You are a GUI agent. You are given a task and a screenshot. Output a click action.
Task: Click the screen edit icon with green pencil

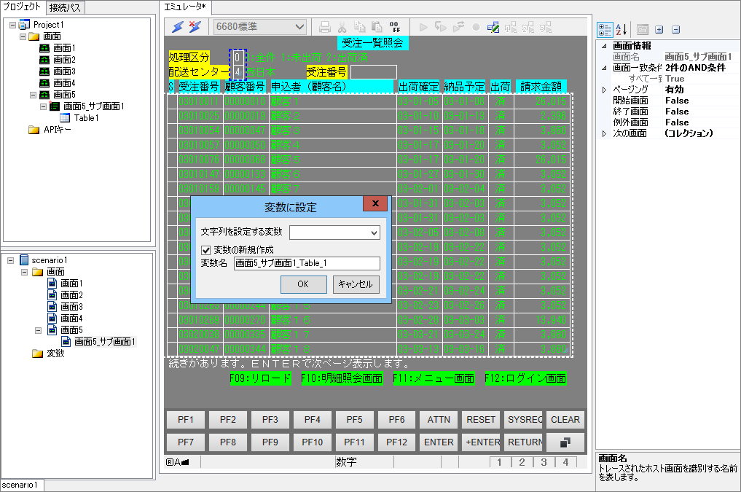[493, 28]
